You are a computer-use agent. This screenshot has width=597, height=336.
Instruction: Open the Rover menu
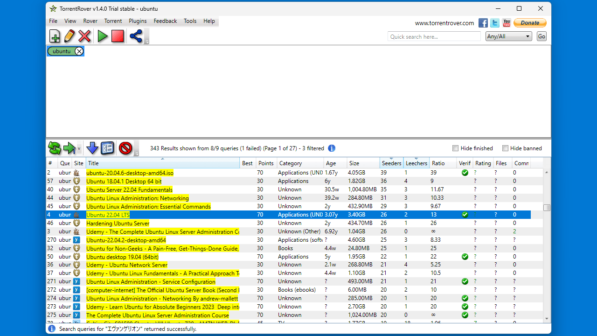click(x=90, y=21)
